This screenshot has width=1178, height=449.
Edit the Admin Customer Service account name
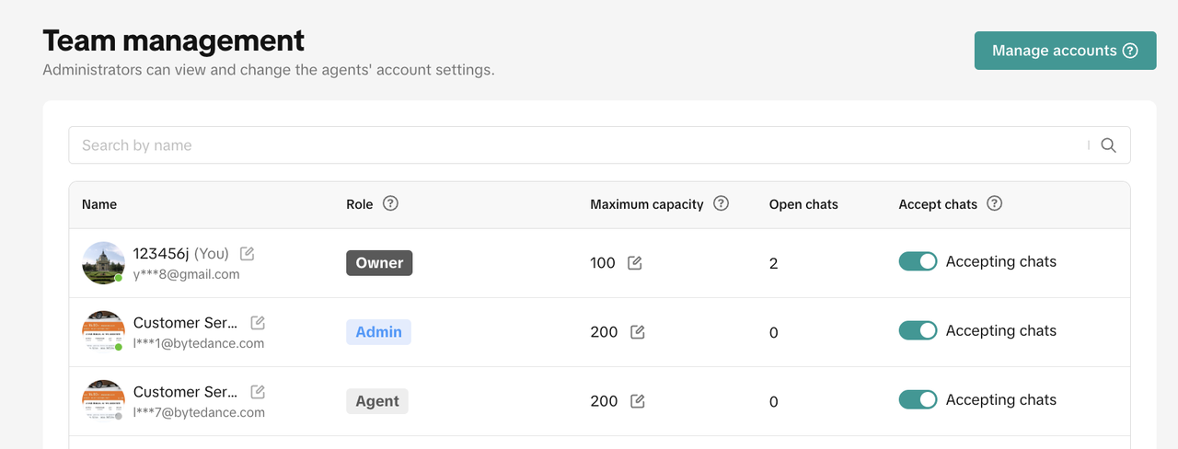[258, 323]
